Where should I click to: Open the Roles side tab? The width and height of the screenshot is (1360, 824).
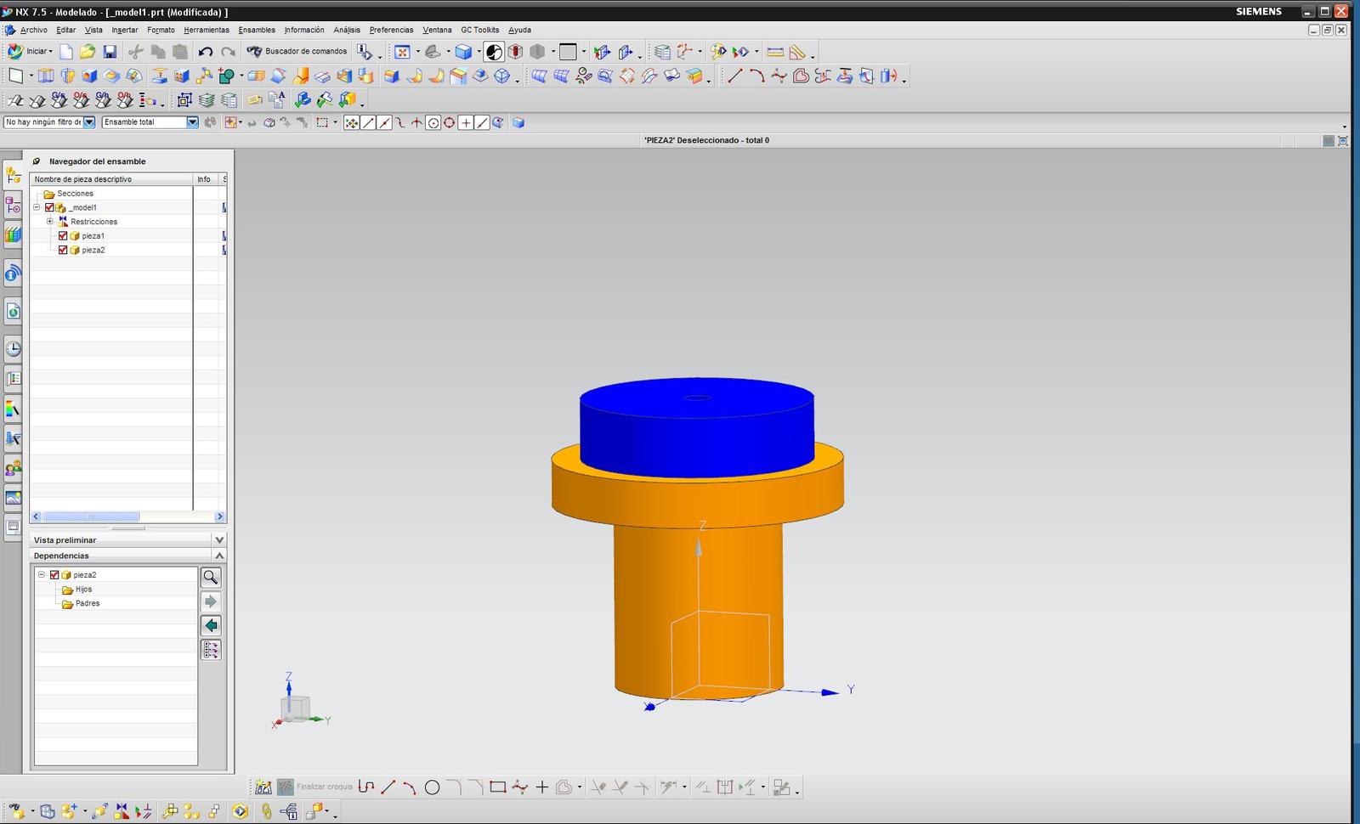[13, 468]
